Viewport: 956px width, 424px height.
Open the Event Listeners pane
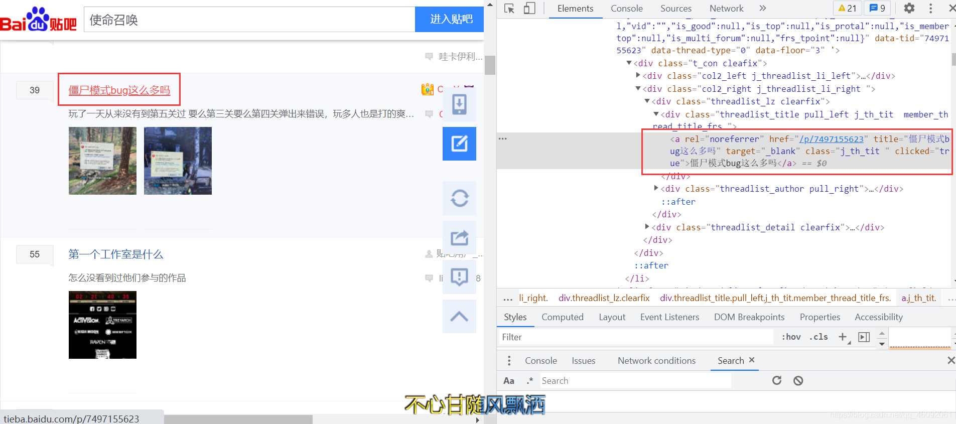pos(670,317)
